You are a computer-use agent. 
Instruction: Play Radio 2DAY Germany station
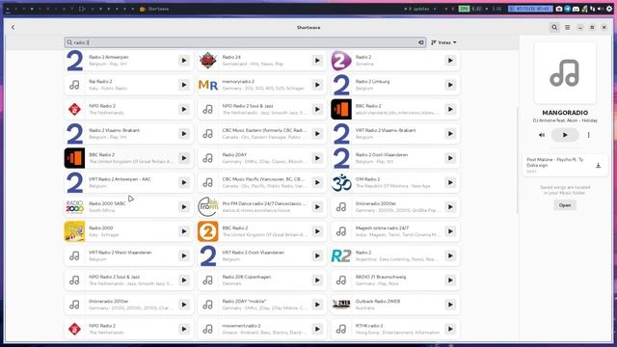(317, 158)
